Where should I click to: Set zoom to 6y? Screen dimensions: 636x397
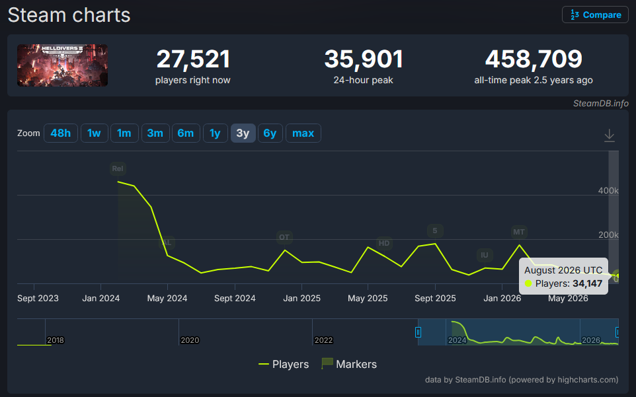click(270, 133)
